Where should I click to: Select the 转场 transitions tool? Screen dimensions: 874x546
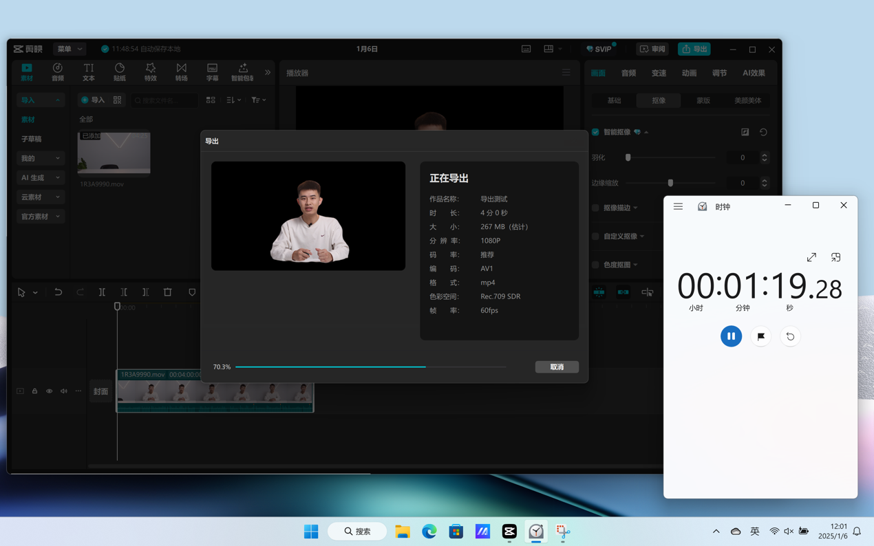pos(181,72)
